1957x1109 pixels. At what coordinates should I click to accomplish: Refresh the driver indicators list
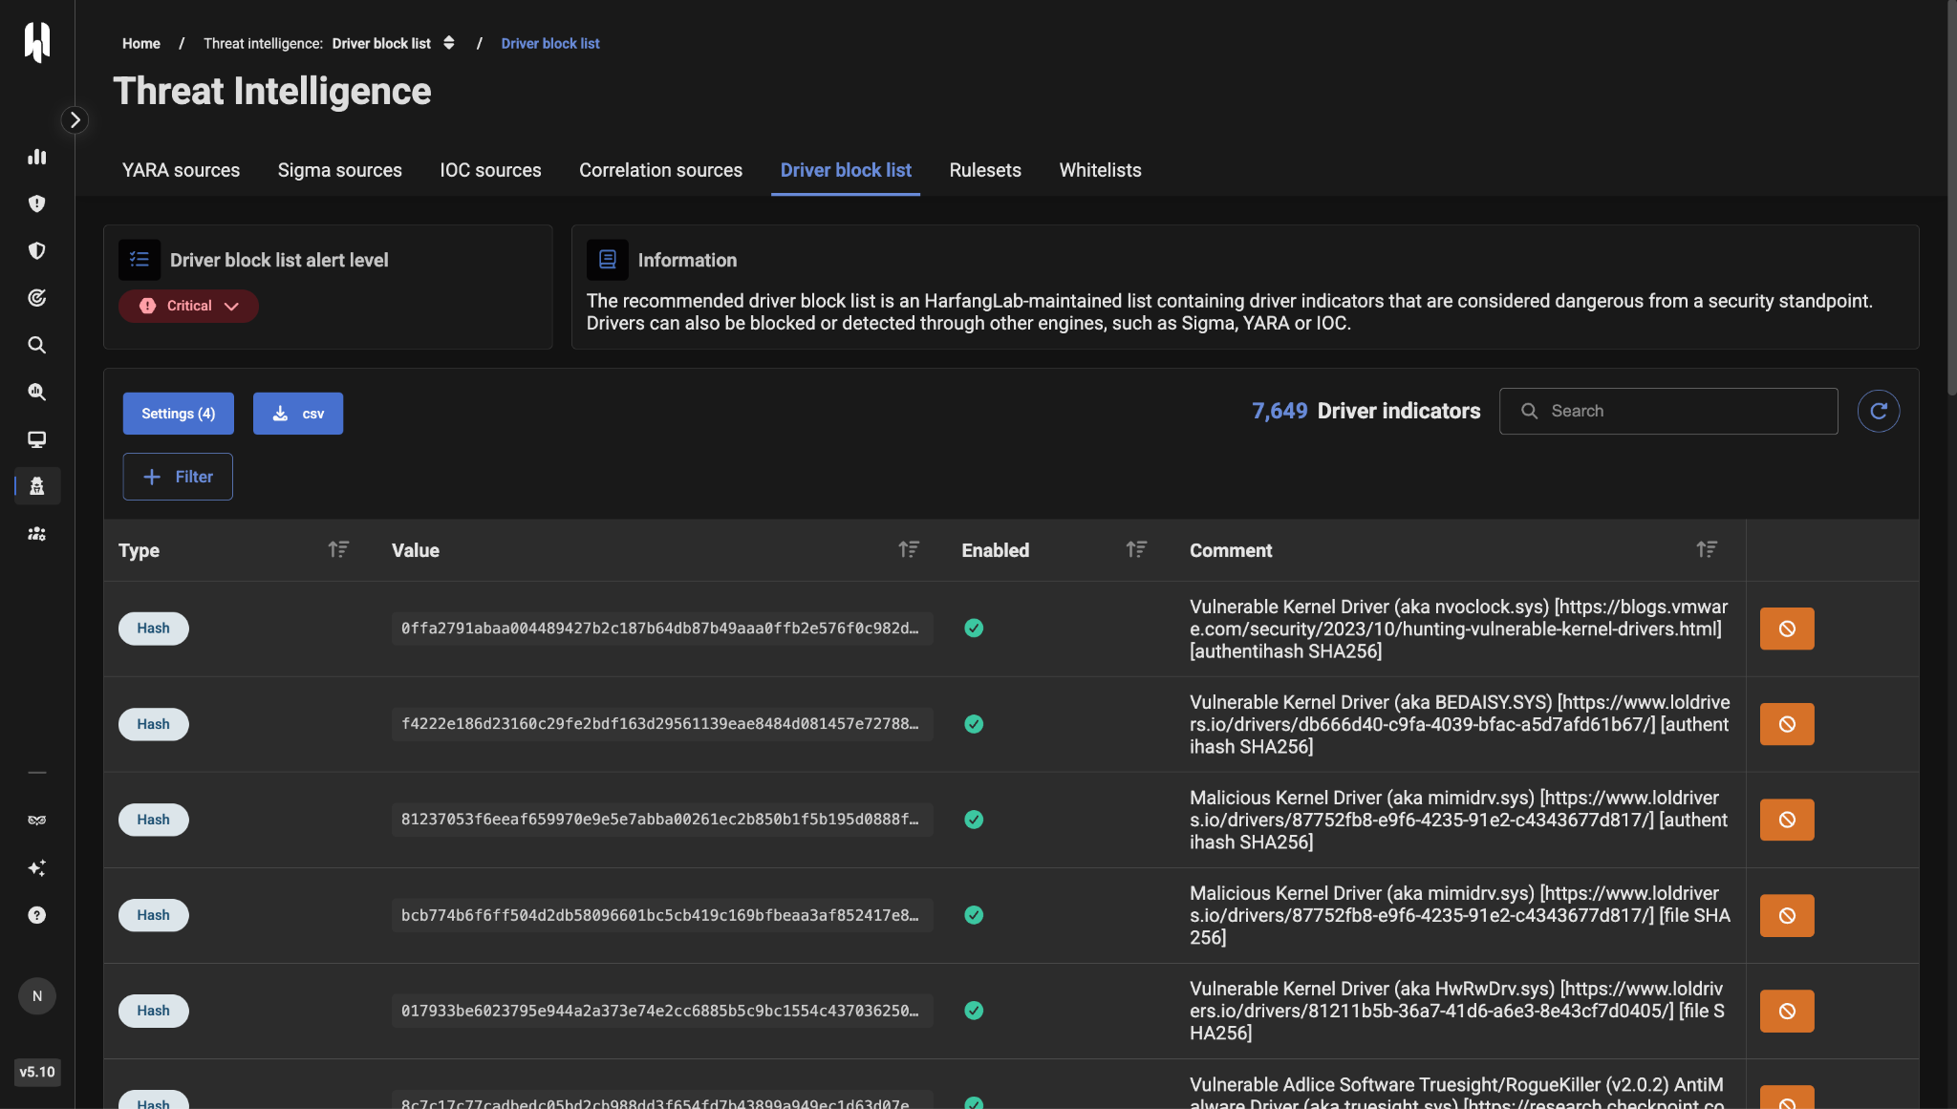point(1879,411)
